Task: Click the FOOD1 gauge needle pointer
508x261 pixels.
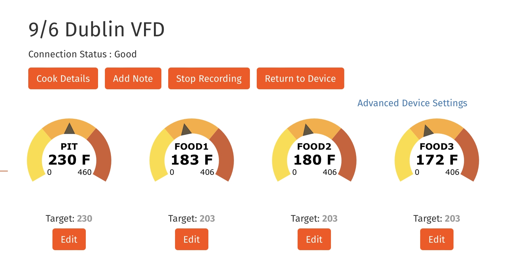Action: coord(186,130)
